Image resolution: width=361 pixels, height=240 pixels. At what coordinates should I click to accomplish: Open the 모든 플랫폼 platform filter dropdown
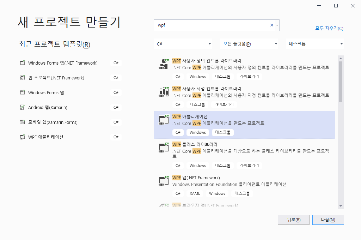point(249,44)
